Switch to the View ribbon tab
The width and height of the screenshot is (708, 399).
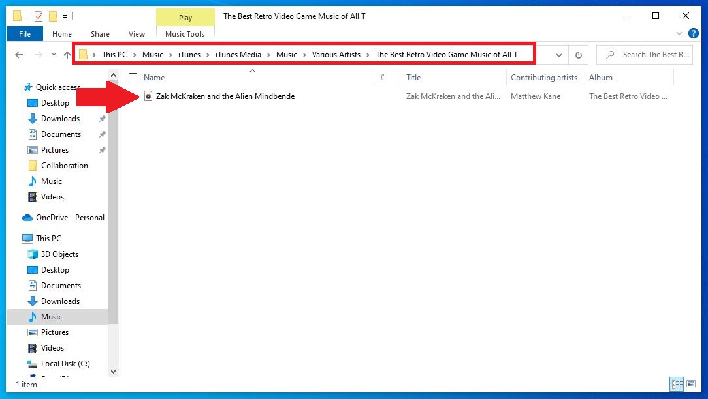click(x=137, y=33)
